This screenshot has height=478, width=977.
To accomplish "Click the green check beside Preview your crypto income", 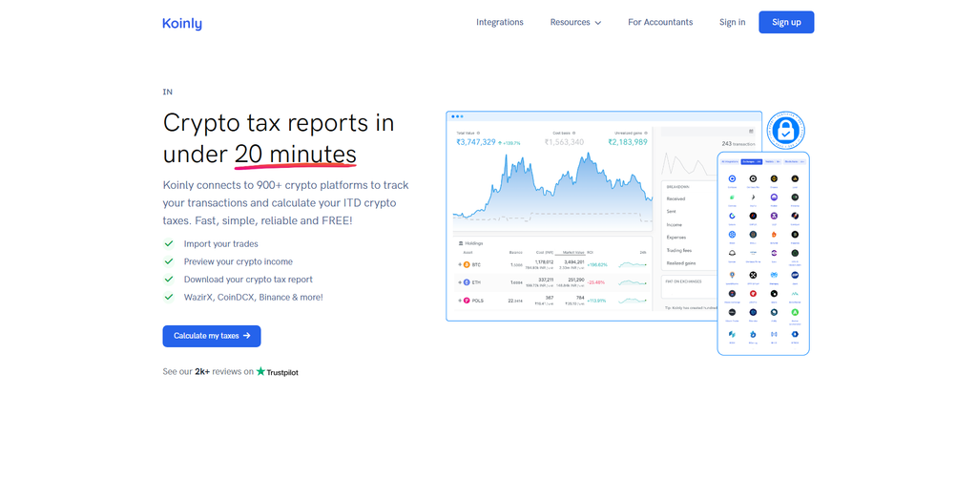I will [168, 261].
